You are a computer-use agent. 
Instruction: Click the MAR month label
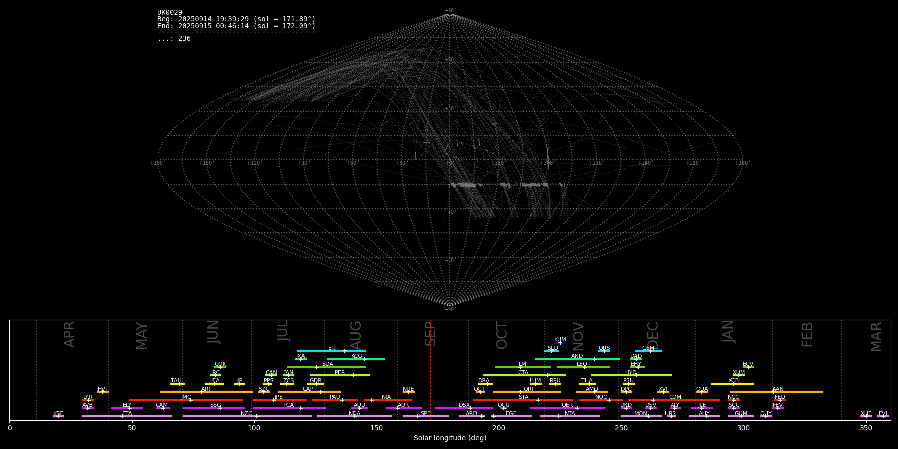(876, 337)
